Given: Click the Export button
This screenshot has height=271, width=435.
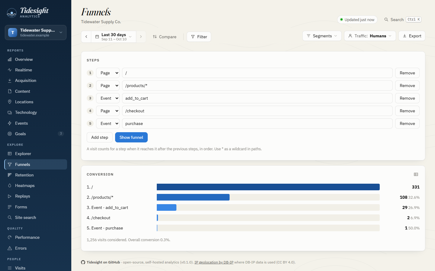Looking at the screenshot, I should click(x=412, y=36).
